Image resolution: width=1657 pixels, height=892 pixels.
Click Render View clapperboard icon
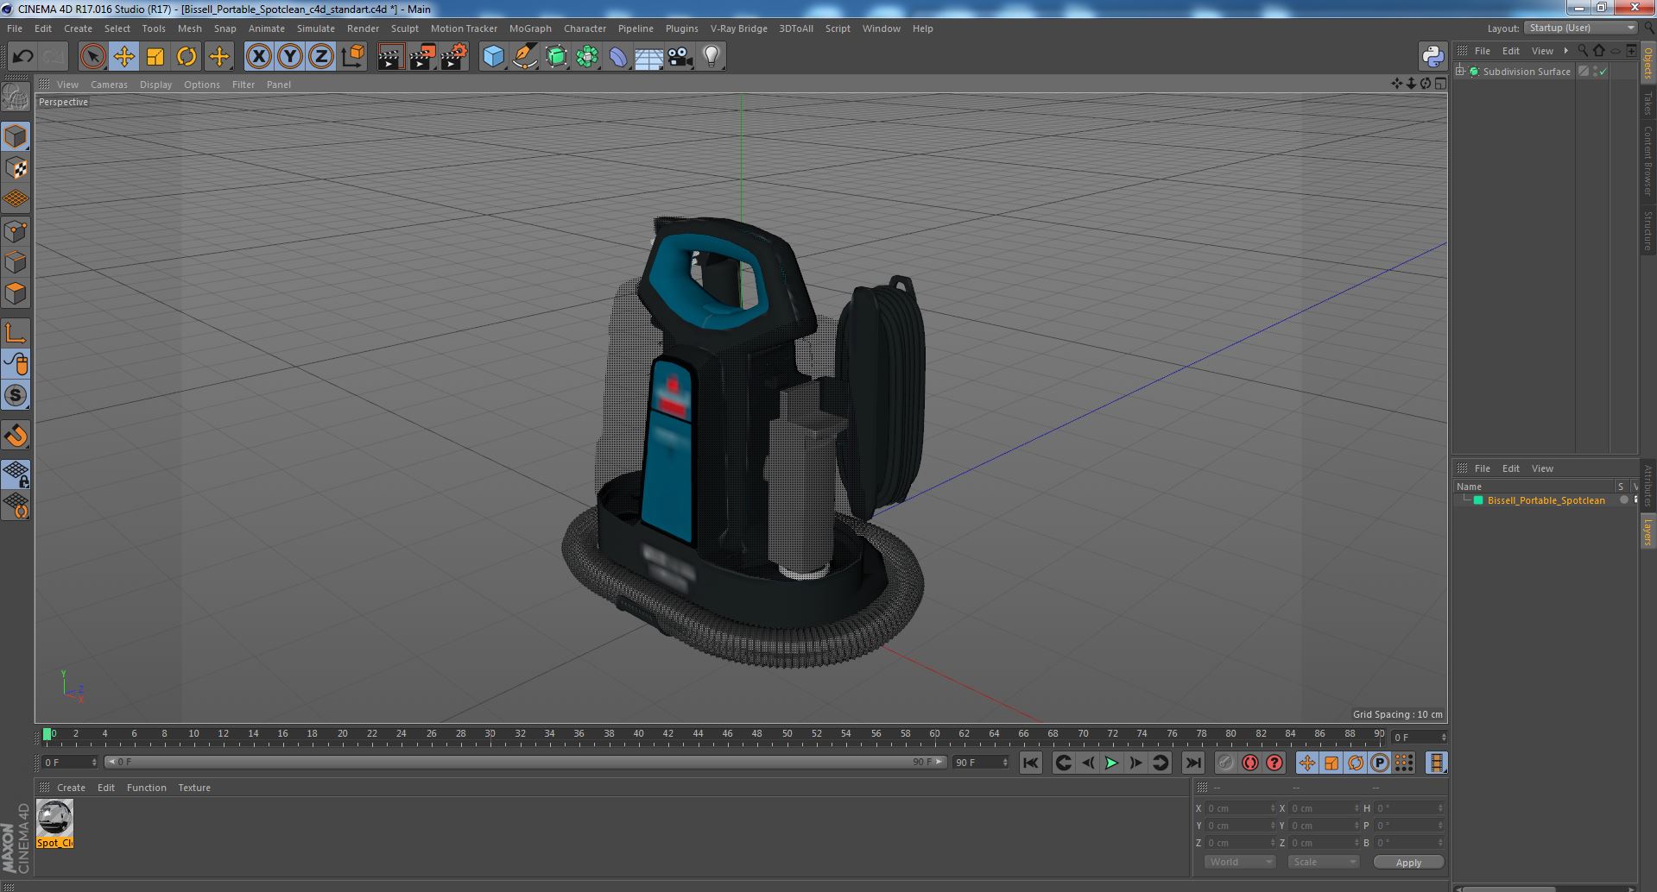click(390, 57)
